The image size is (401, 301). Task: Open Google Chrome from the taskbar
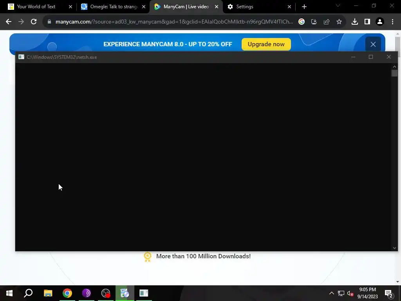67,293
